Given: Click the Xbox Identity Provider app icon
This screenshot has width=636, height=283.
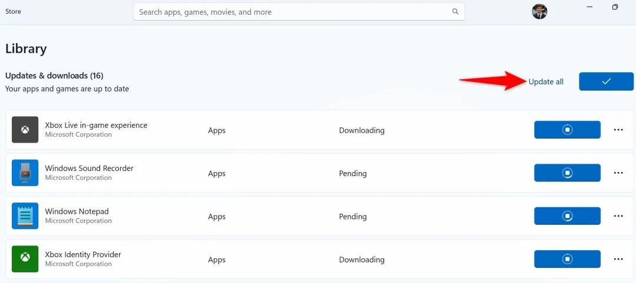Looking at the screenshot, I should click(x=25, y=259).
